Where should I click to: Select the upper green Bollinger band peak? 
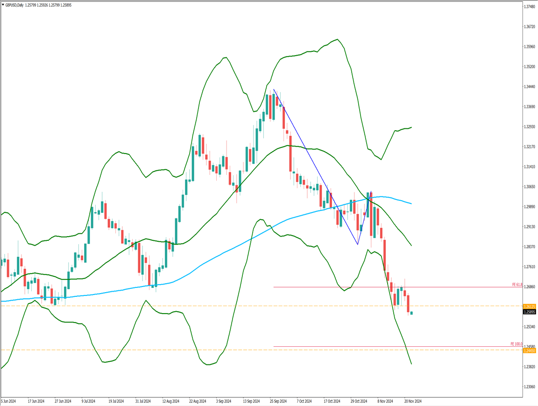(337, 39)
